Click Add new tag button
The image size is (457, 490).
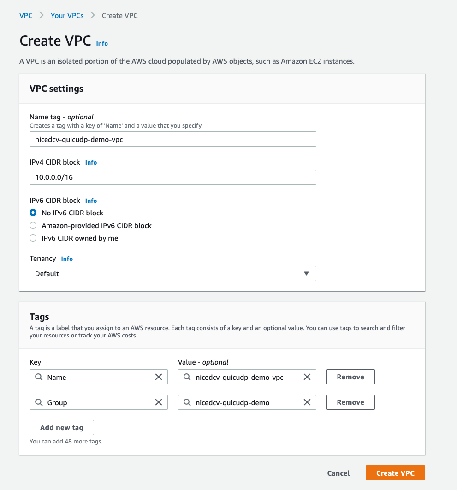click(x=61, y=427)
